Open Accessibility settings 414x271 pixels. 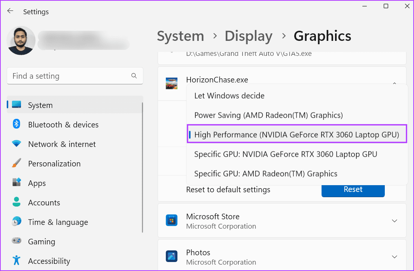[75, 261]
